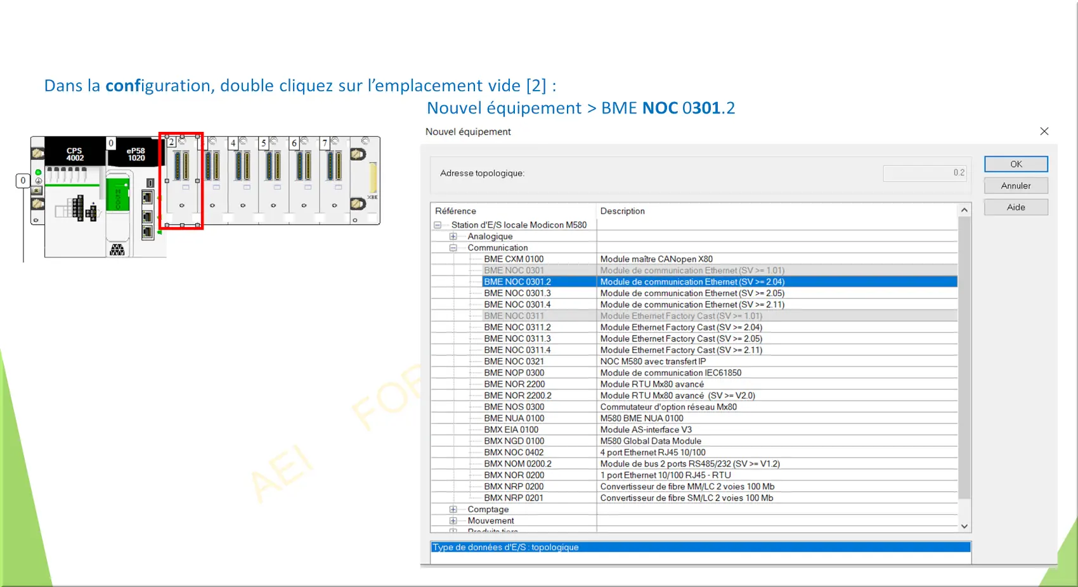Viewport: 1078px width, 587px height.
Task: Select empty rack slot 2
Action: point(181,181)
